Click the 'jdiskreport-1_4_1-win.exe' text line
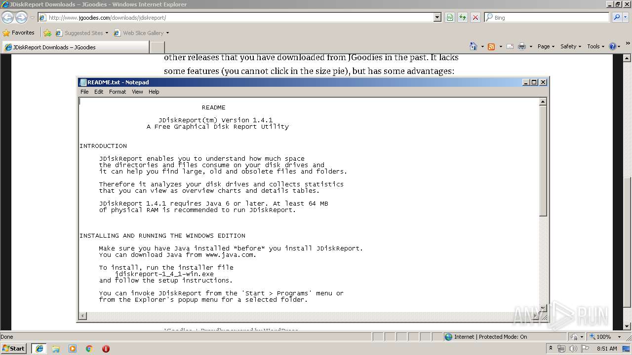Viewport: 632px width, 355px height. (x=164, y=274)
